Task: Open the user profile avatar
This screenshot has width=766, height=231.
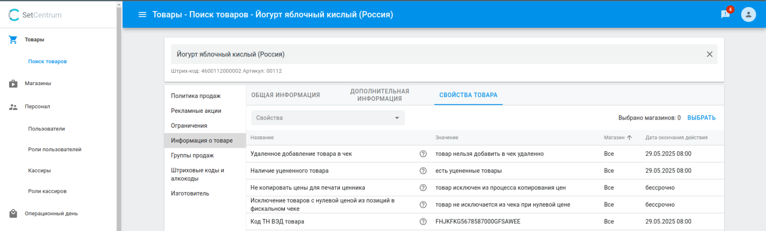Action: 748,14
